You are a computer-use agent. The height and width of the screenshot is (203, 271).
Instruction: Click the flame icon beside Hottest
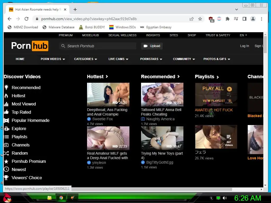6,96
